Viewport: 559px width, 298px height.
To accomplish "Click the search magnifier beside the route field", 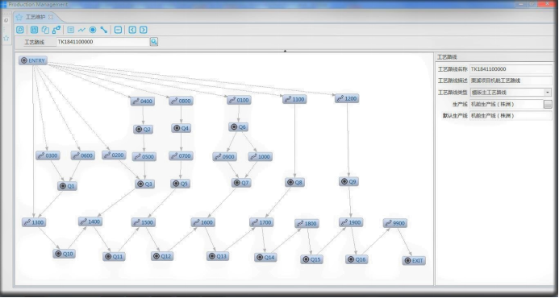I will click(153, 42).
